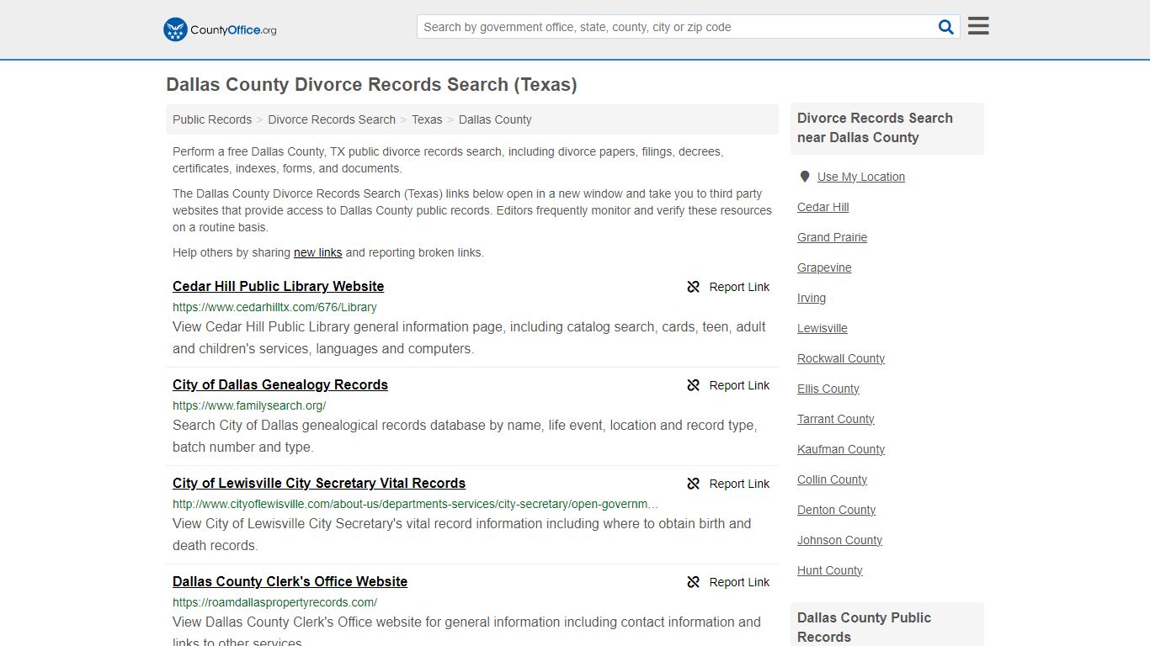Open Dallas County Clerk's Office Website title
Screen dimensions: 1150x646
pyautogui.click(x=290, y=581)
